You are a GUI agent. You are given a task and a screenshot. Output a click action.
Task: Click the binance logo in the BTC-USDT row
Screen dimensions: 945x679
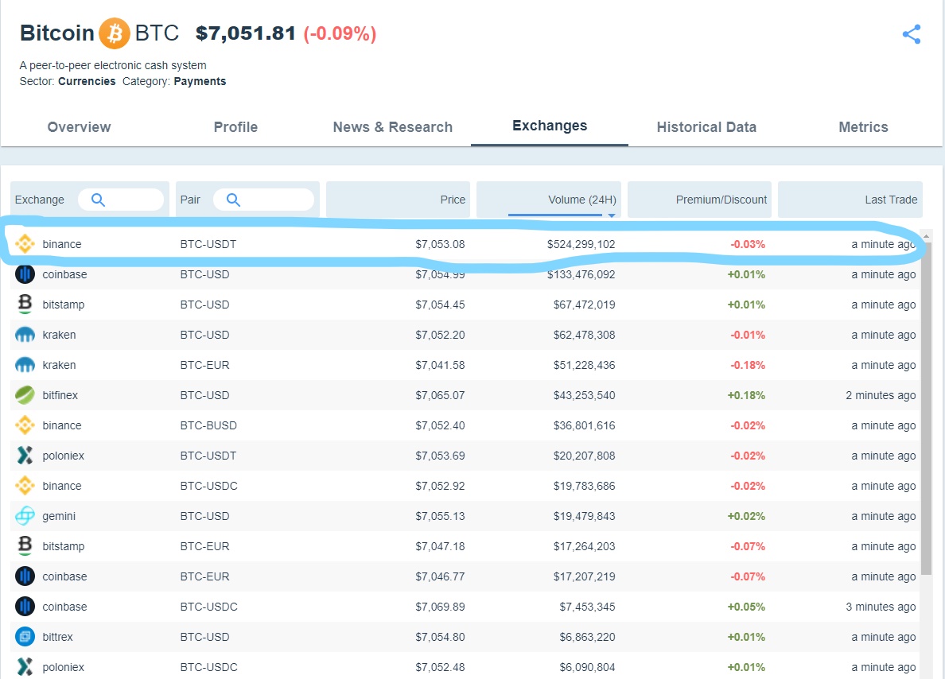pyautogui.click(x=25, y=244)
